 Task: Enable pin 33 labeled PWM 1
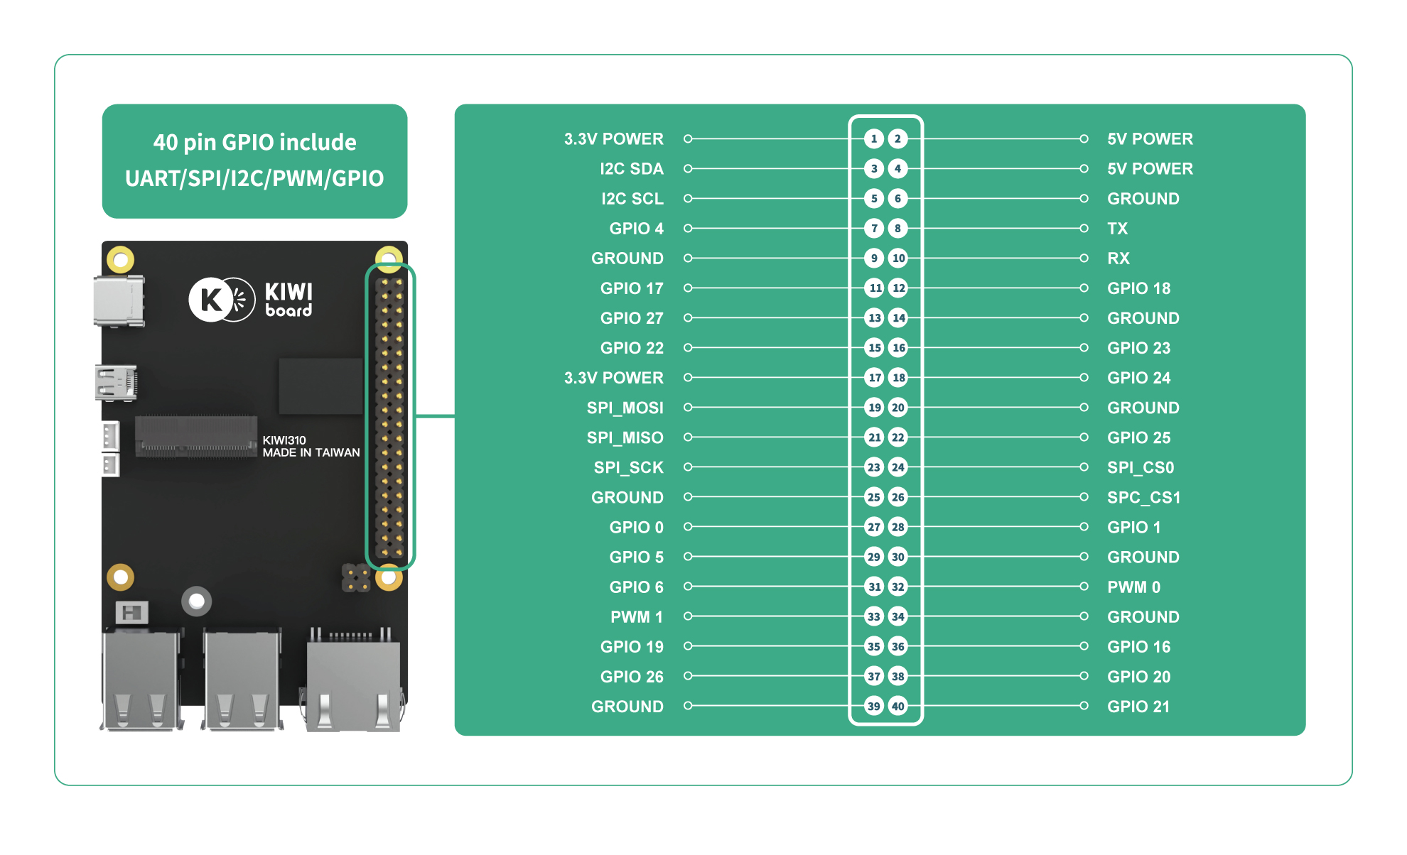tap(875, 616)
